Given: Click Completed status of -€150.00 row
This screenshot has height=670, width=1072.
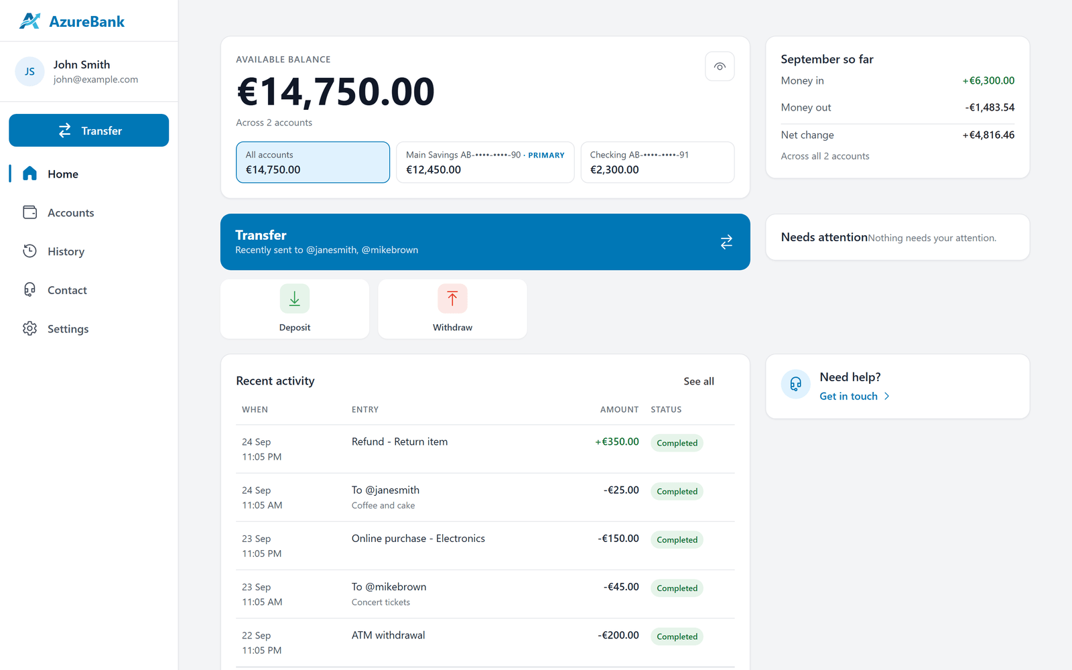Looking at the screenshot, I should pos(677,539).
